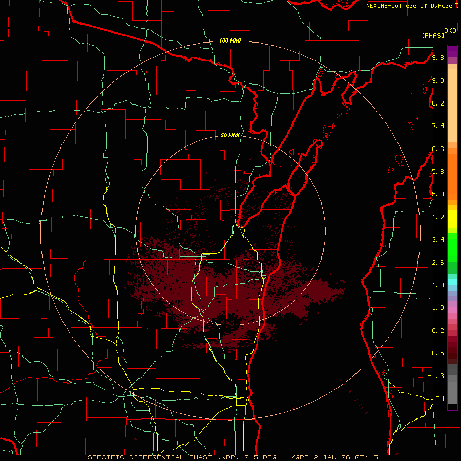Click the pink segment of the color bar
This screenshot has width=461, height=461.
(452, 310)
